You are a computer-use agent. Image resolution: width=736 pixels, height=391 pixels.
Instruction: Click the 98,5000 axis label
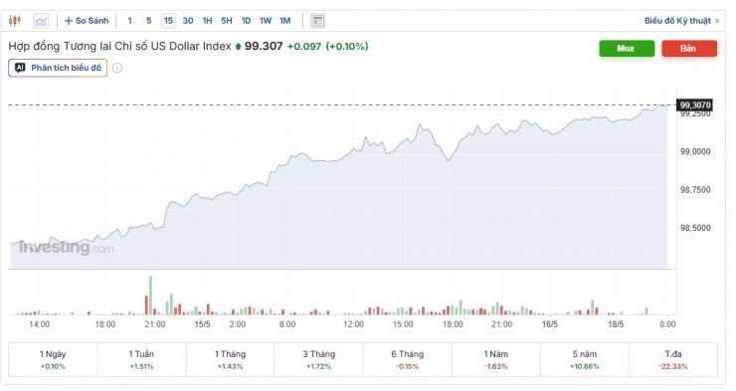click(x=695, y=228)
